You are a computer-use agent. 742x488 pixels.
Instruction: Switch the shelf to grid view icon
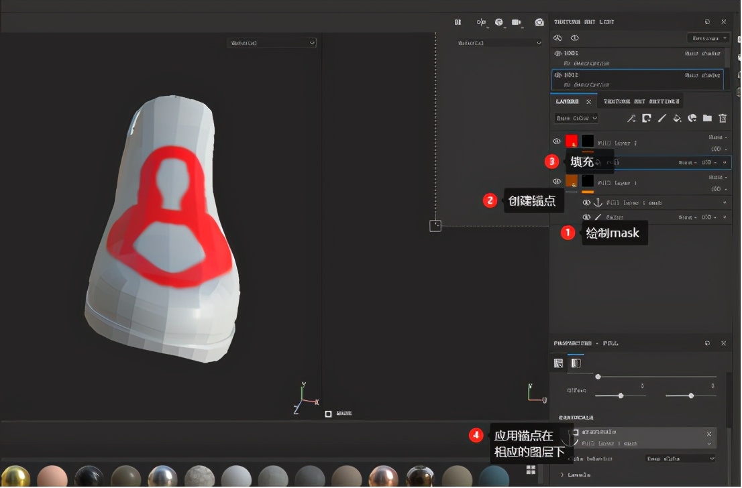point(531,469)
